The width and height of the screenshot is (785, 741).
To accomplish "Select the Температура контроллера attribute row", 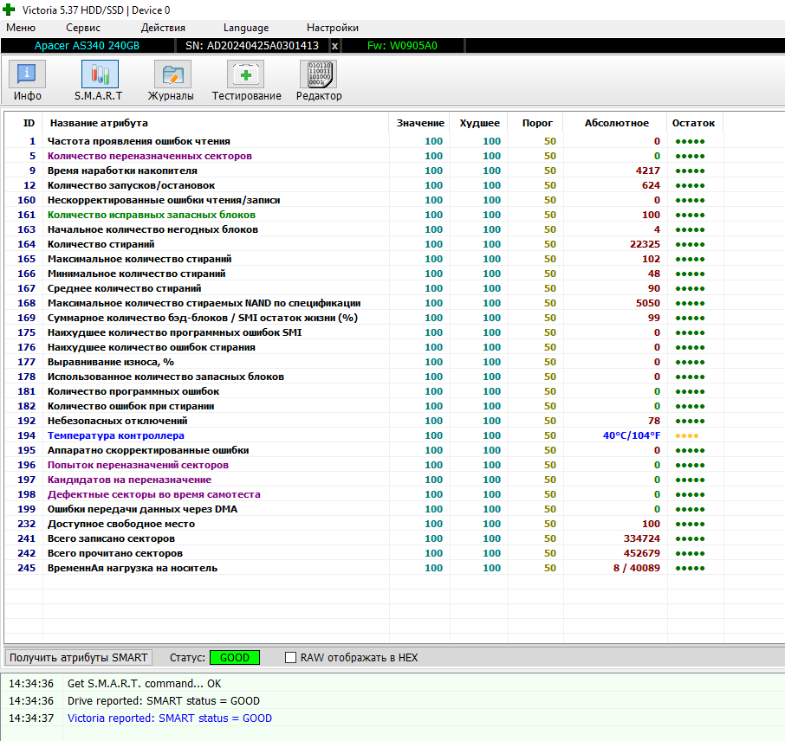I will tap(116, 435).
